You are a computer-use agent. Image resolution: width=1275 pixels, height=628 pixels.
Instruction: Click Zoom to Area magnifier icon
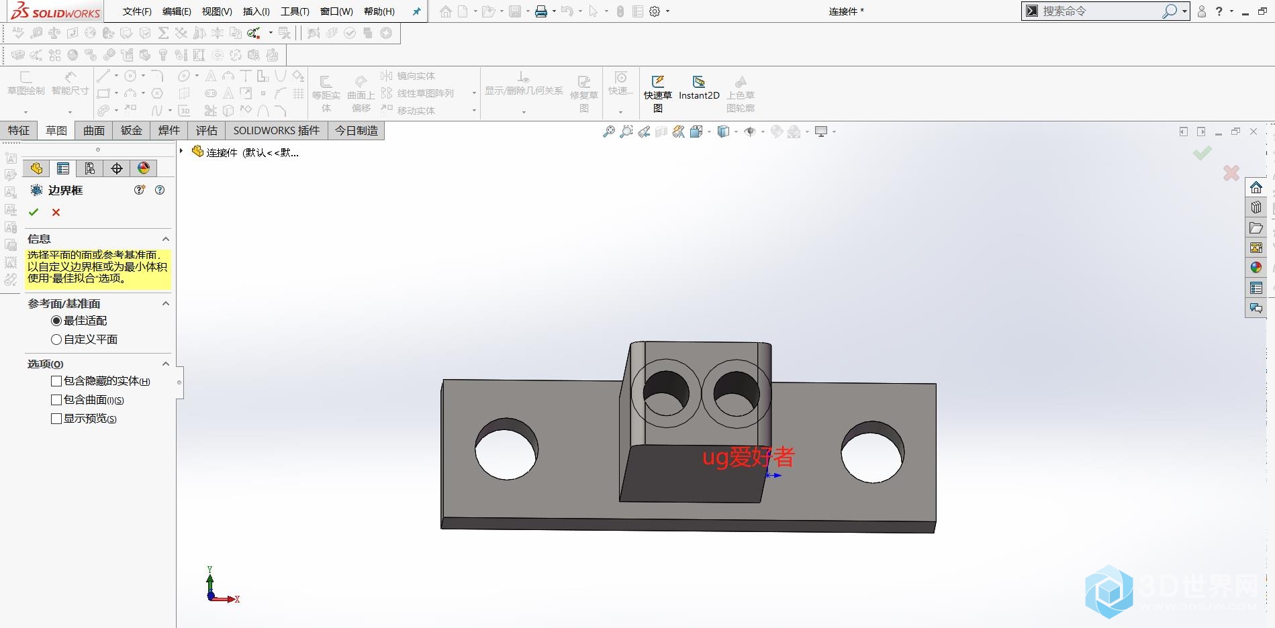coord(626,132)
